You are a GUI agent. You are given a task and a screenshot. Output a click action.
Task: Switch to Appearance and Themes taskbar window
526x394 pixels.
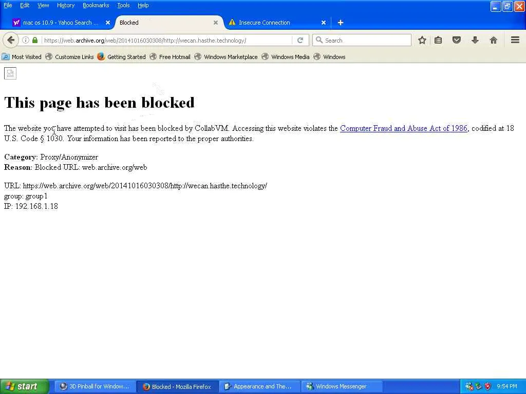tap(260, 387)
